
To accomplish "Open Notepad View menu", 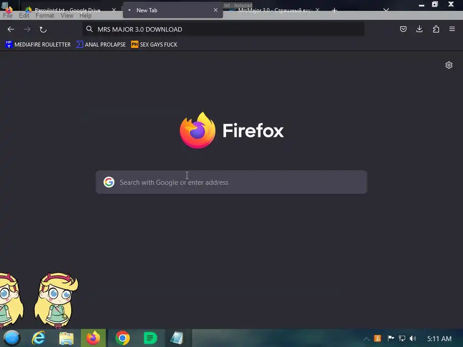I will pyautogui.click(x=67, y=16).
